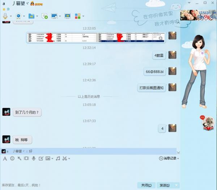The image size is (217, 190).
Task: Click the lone 4 reply bubble
Action: point(162,128)
